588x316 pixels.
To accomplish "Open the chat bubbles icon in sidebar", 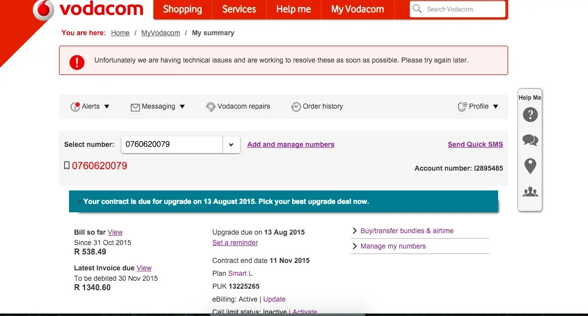I will 530,140.
